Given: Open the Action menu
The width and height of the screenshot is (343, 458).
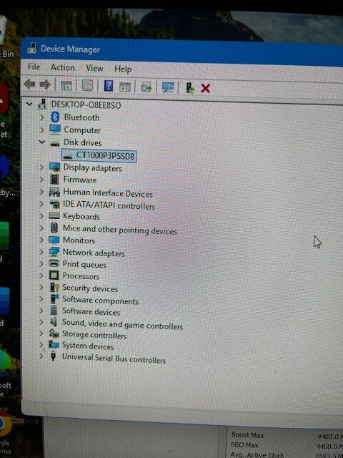Looking at the screenshot, I should click(x=62, y=67).
